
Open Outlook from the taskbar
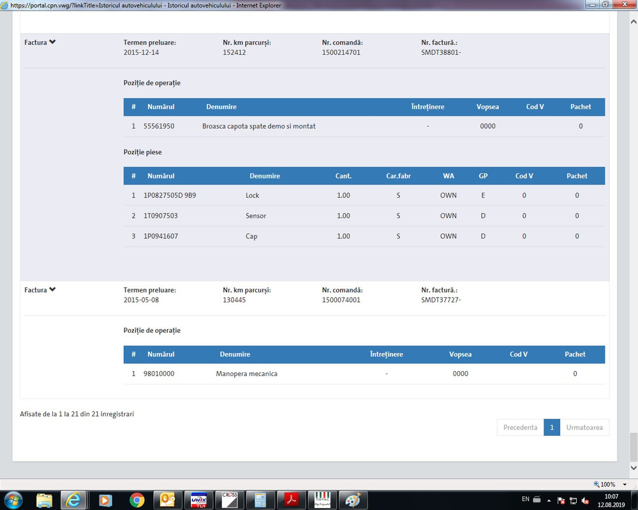tap(167, 500)
